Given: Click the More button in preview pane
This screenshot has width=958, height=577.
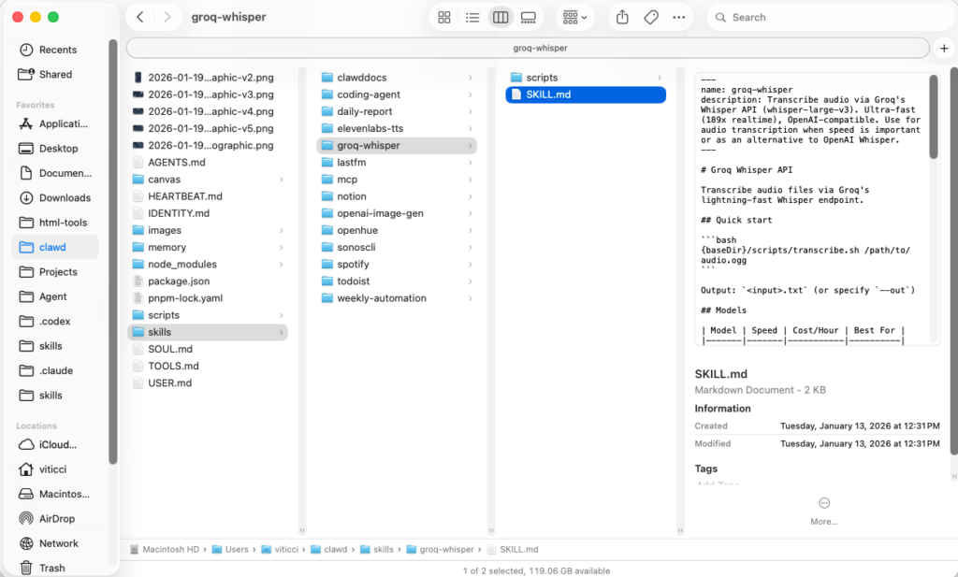Looking at the screenshot, I should [823, 511].
